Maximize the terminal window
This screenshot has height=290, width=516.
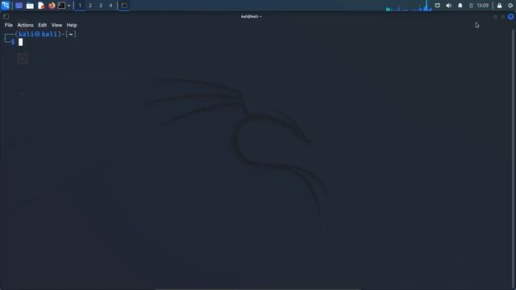click(503, 16)
